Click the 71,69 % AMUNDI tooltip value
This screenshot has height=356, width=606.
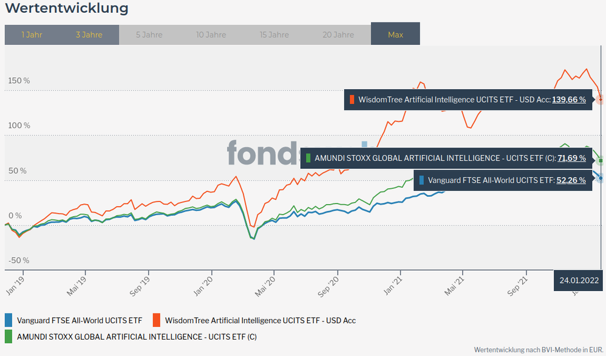[571, 158]
